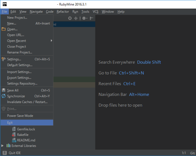The height and width of the screenshot is (156, 196).
Task: Click Synchronize menu entry
Action: (x=16, y=96)
